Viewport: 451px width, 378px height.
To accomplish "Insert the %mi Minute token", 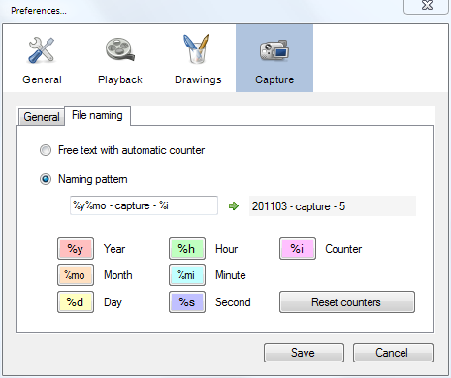I will pos(187,275).
